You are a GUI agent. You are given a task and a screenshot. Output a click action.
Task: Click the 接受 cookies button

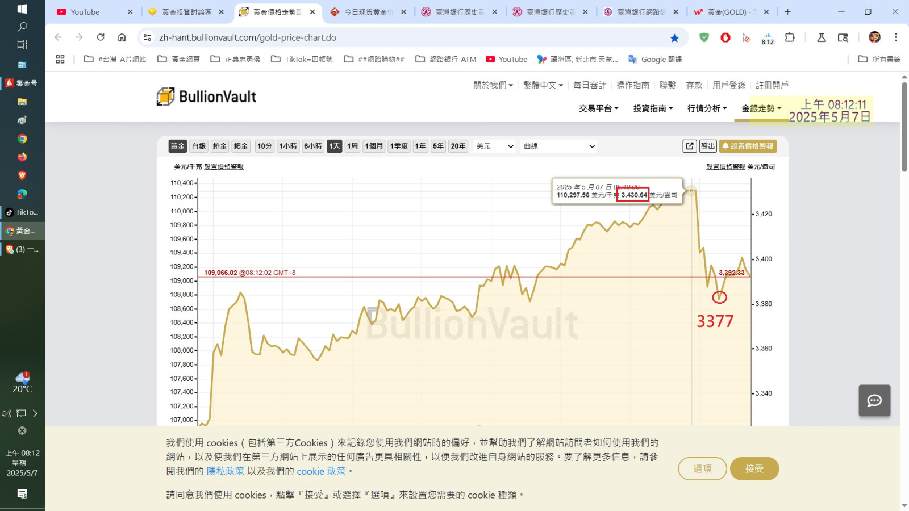coord(754,468)
